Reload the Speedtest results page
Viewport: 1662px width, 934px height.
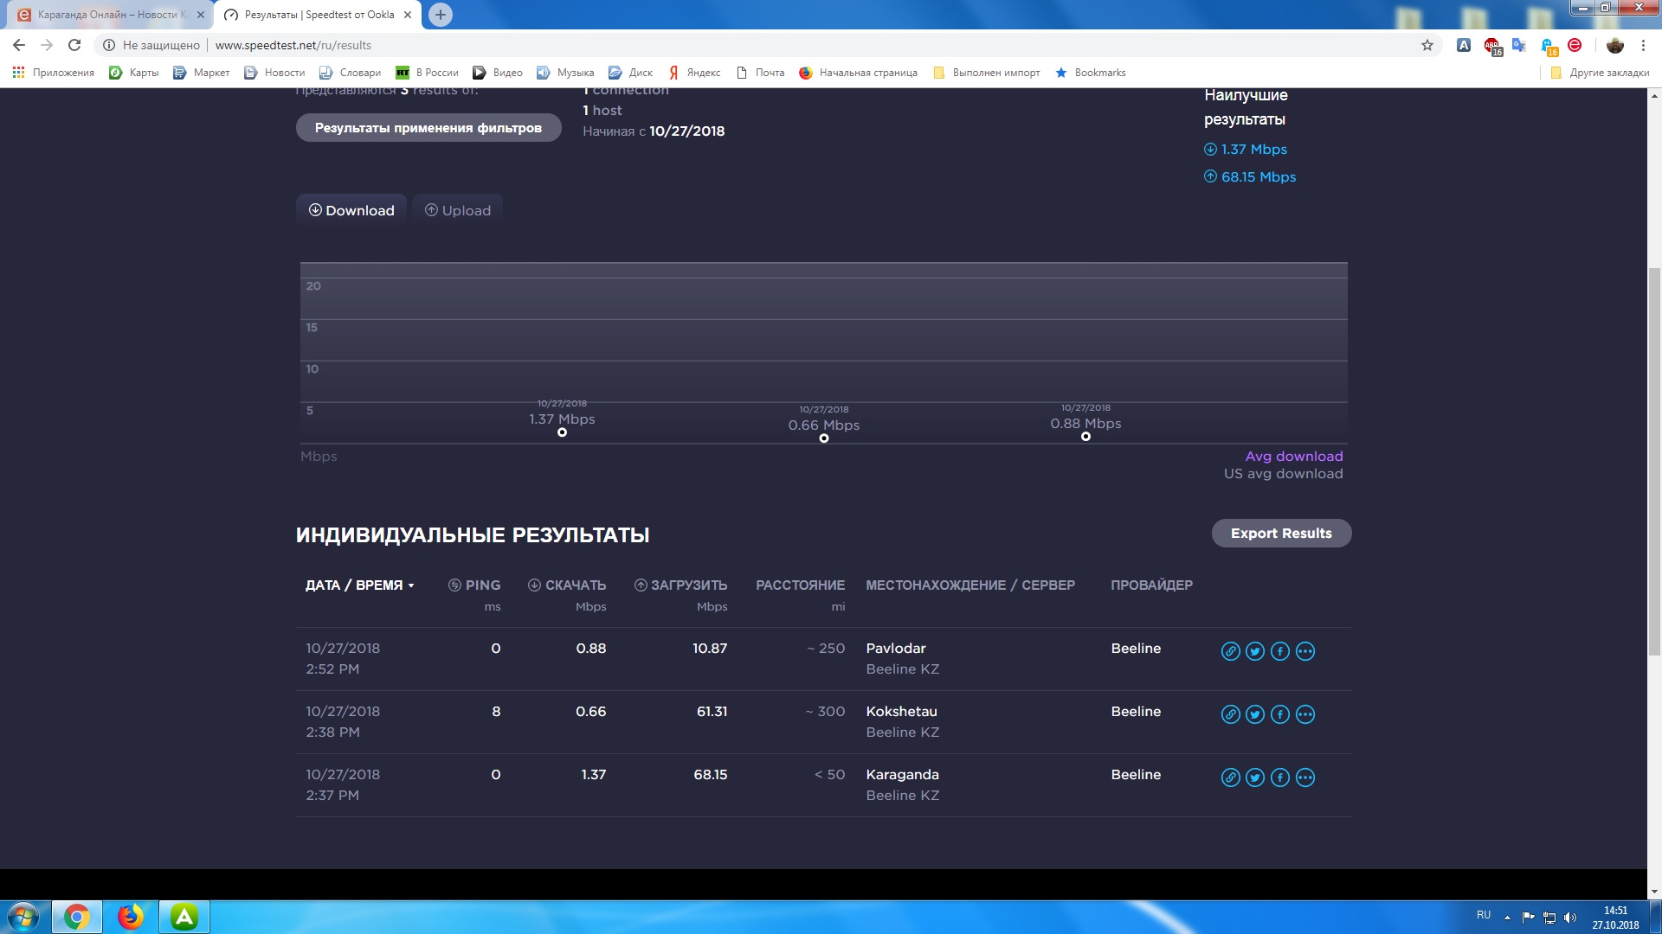tap(74, 45)
